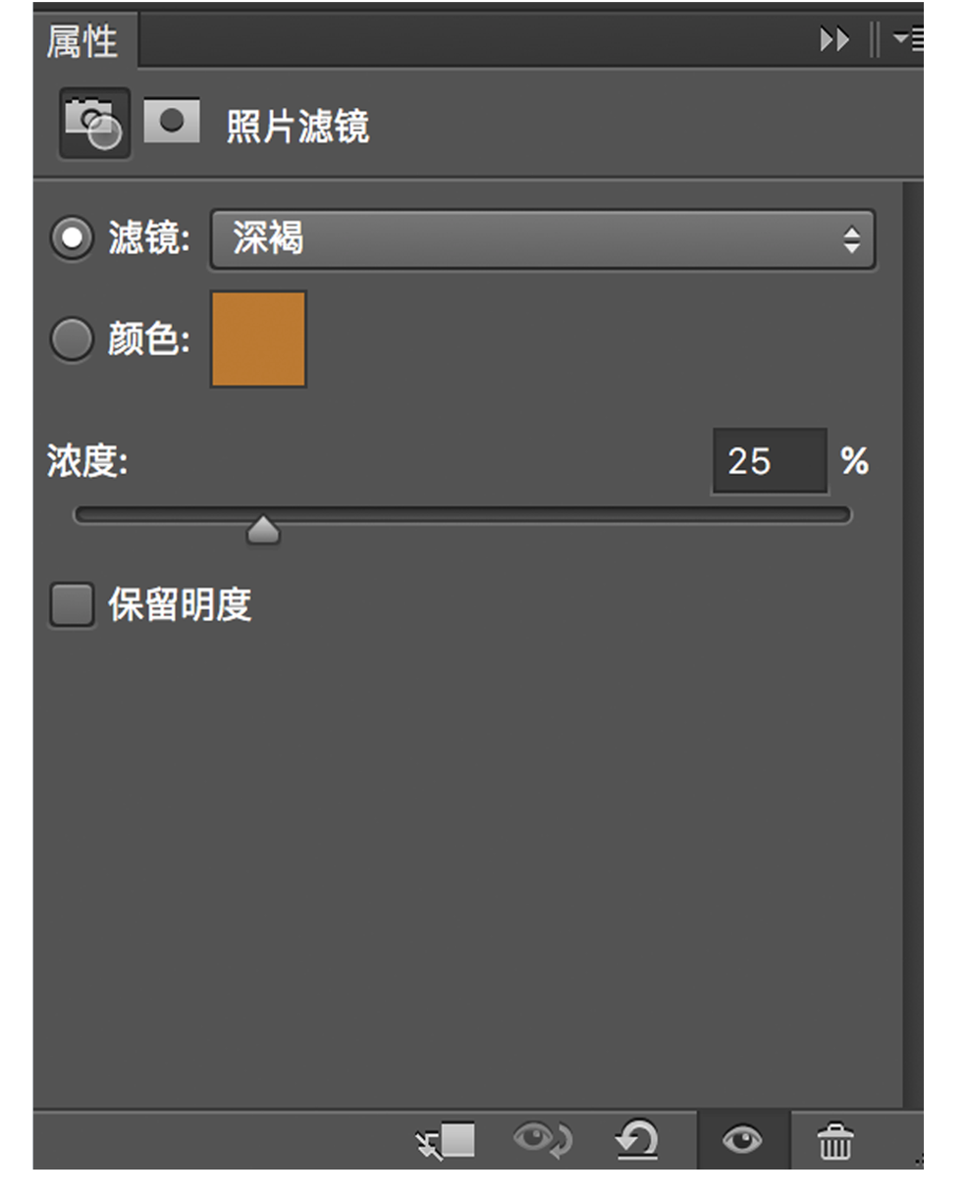
Task: Click the view previous state icon
Action: coord(542,1140)
